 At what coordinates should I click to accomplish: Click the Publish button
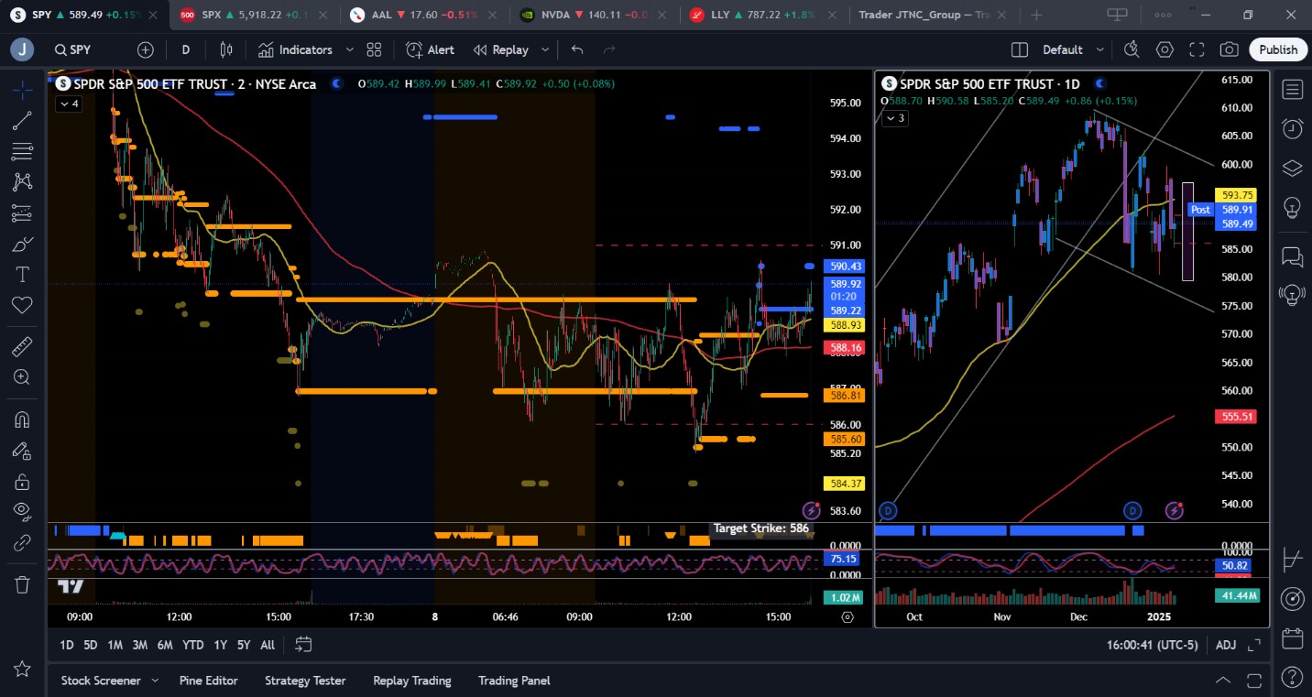tap(1278, 49)
